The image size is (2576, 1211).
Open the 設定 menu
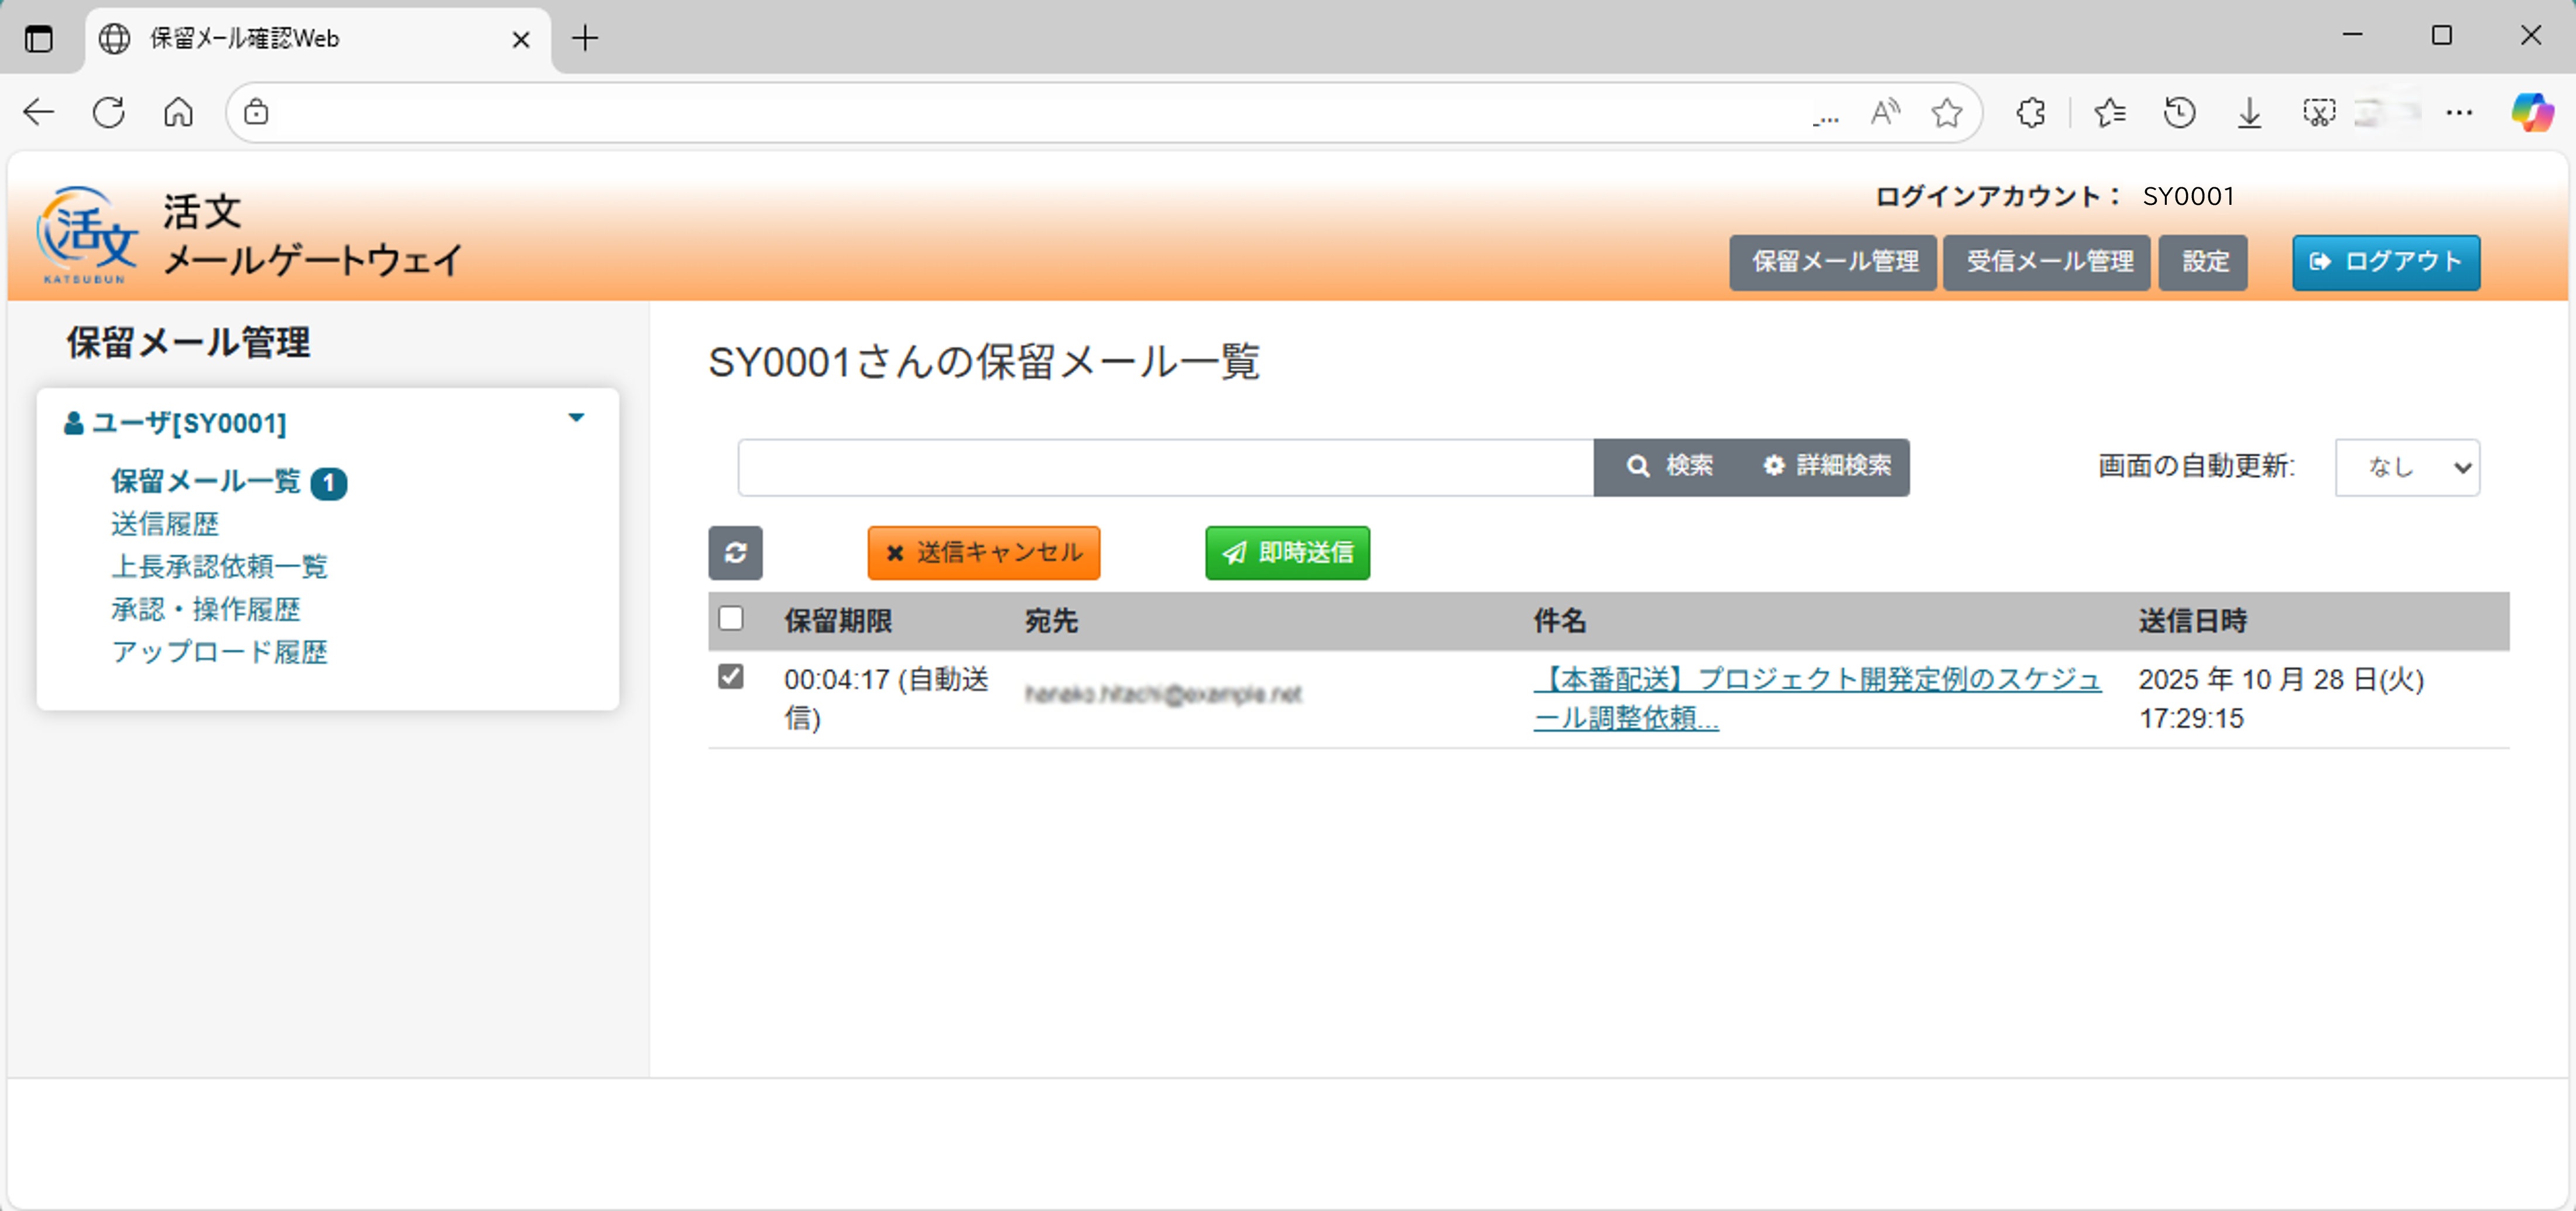coord(2202,262)
